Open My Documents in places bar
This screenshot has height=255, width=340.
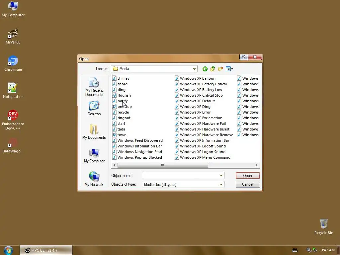pyautogui.click(x=94, y=132)
